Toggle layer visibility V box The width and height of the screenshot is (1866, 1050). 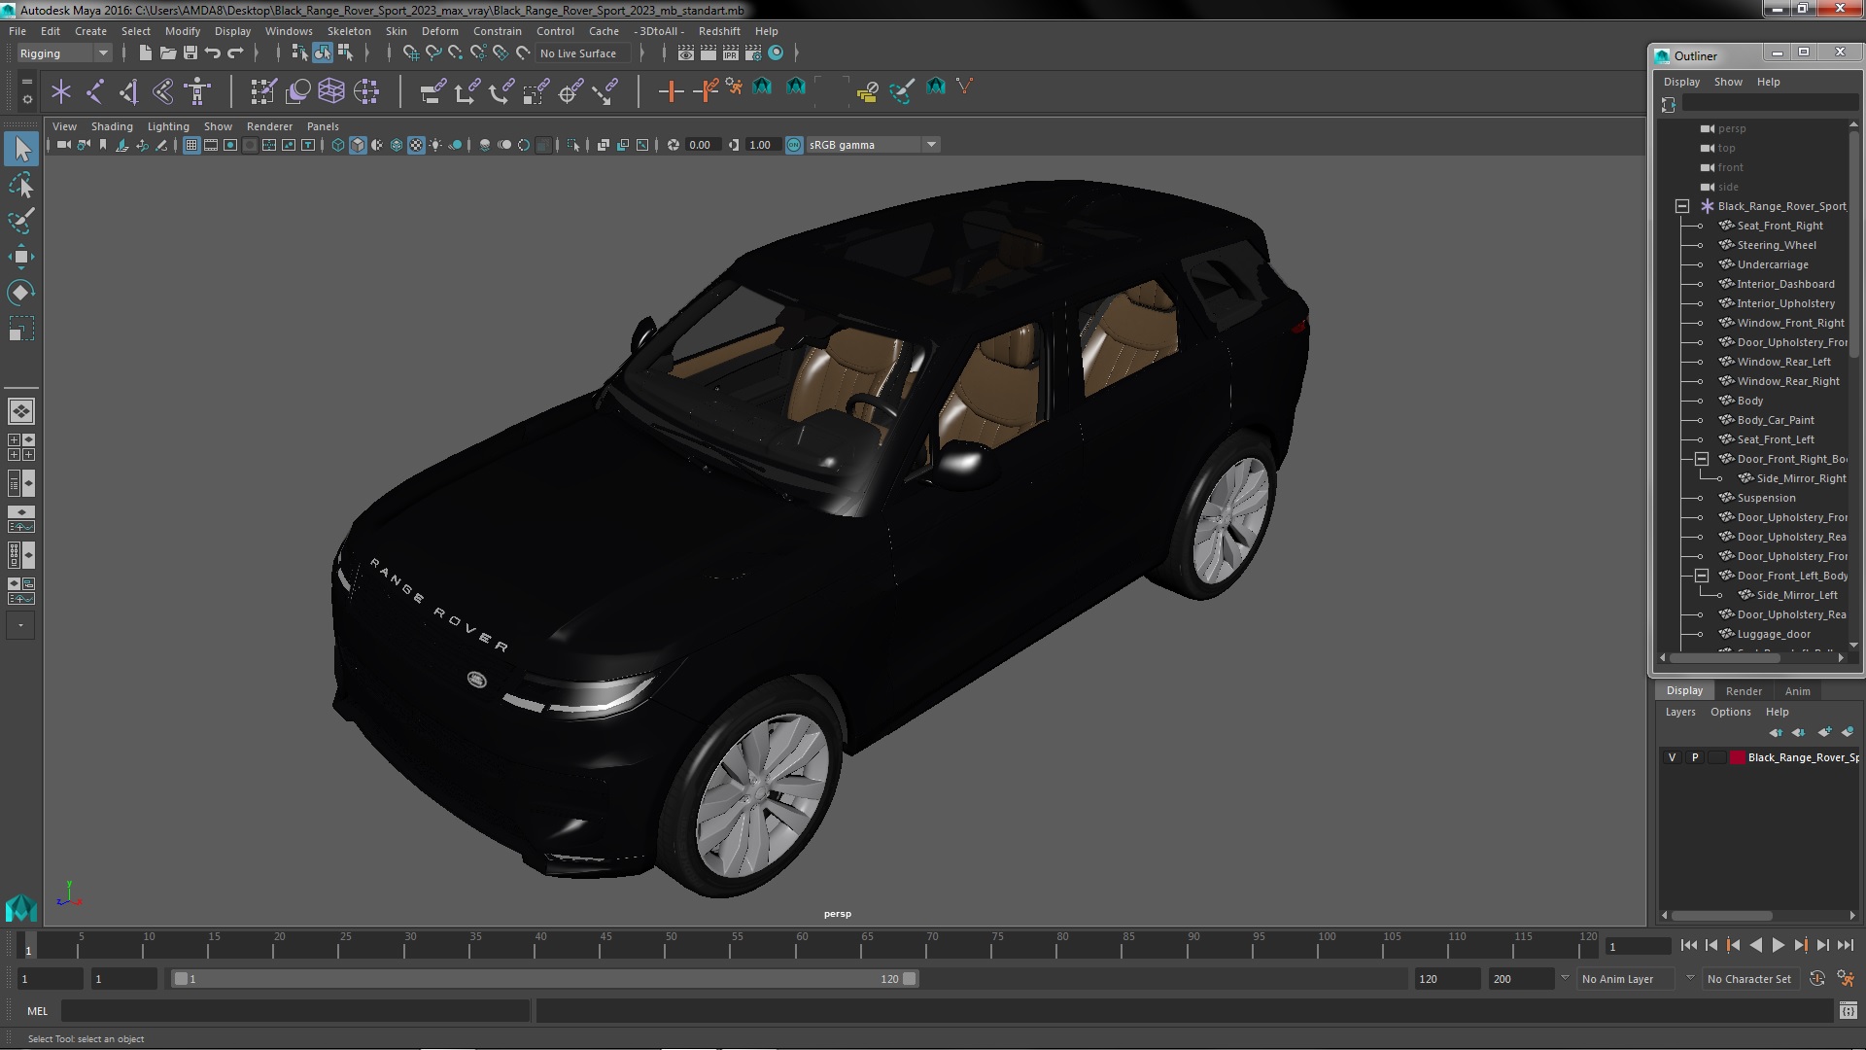[x=1672, y=757]
